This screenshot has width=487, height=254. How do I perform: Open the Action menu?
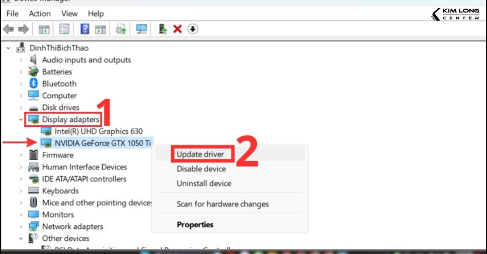pos(39,13)
